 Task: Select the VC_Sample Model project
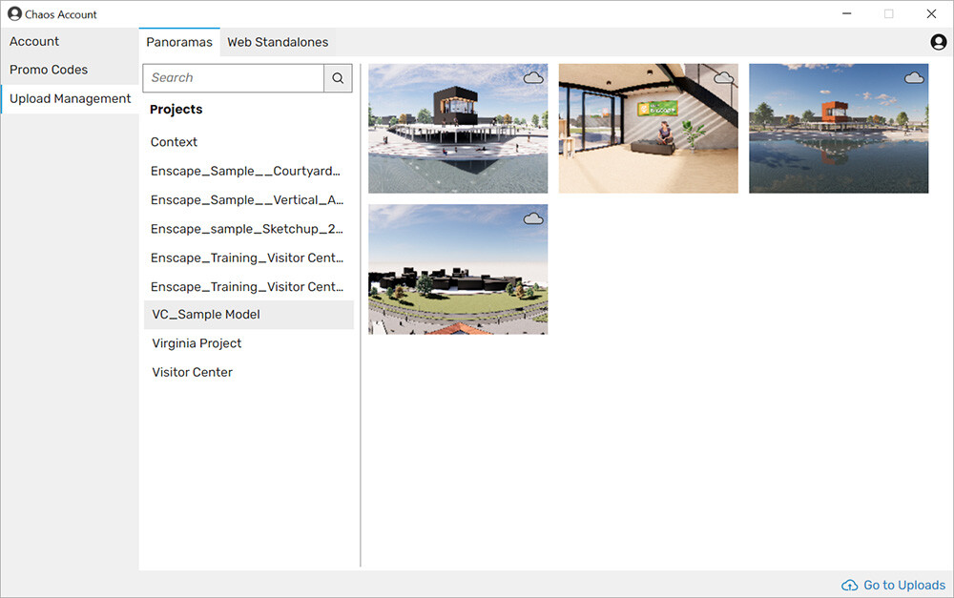tap(205, 314)
